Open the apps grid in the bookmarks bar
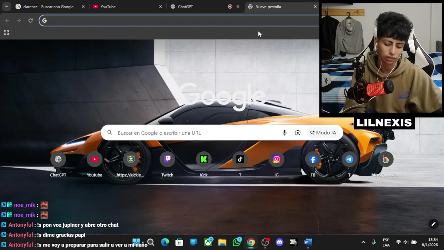444x250 pixels. point(6,33)
